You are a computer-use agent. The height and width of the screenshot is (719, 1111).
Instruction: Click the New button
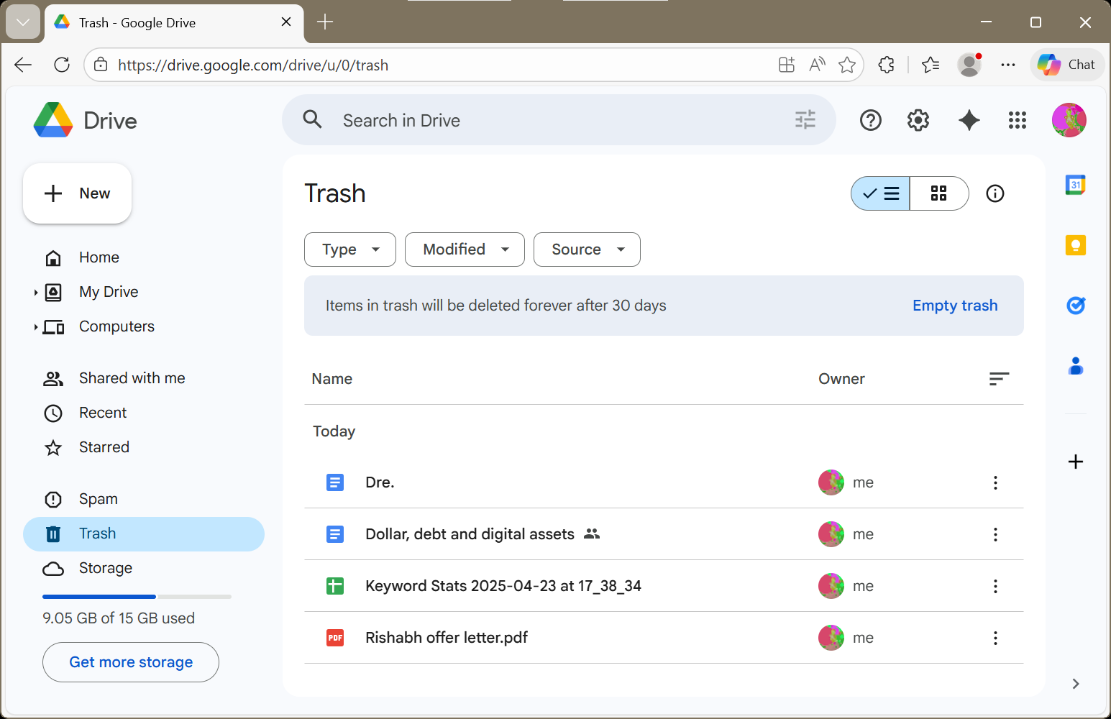77,193
